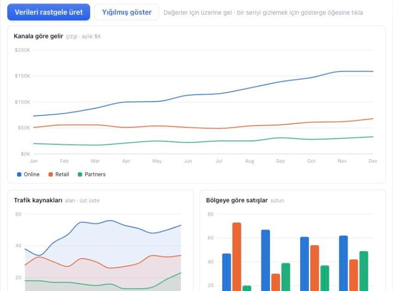This screenshot has height=291, width=393.
Task: Select the tallest orange bar in Bölgeye göre satışlar
Action: (x=237, y=257)
